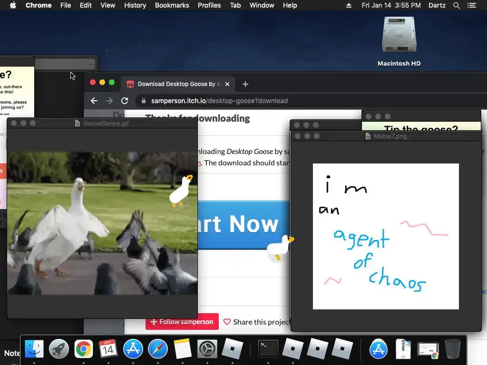Open the Tab menu

[x=235, y=5]
